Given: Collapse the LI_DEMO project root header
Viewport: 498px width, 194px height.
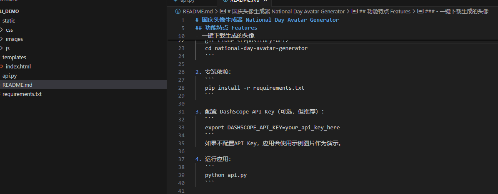Looking at the screenshot, I should pos(10,11).
